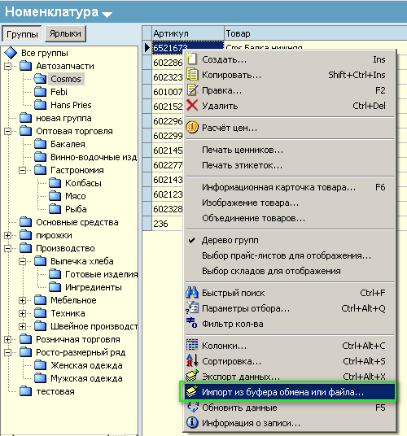Click the Правка edit pencil icon
Viewport: 407px width, 436px height.
pos(192,90)
